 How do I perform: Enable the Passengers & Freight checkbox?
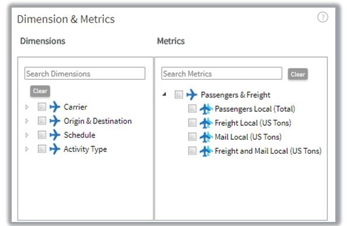click(x=179, y=95)
